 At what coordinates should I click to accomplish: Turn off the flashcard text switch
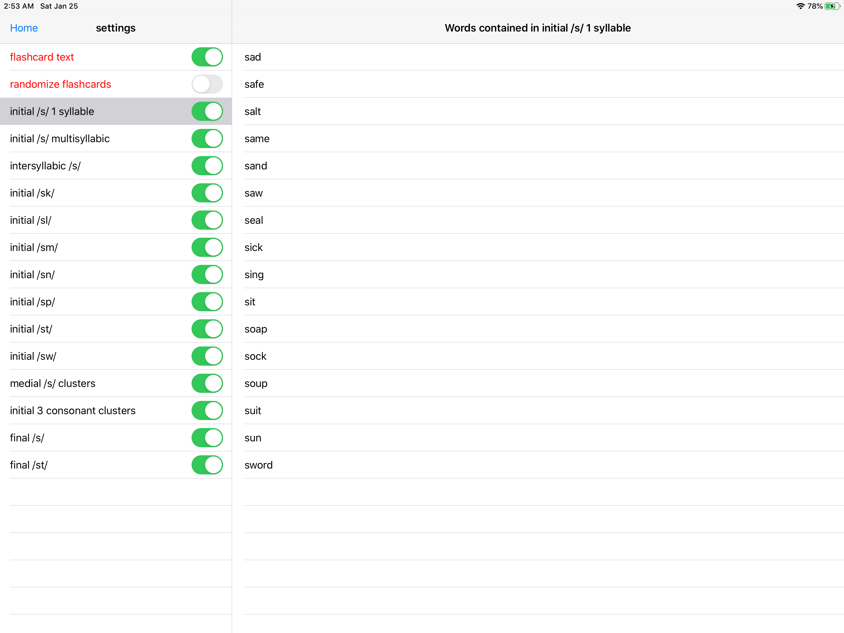point(207,57)
